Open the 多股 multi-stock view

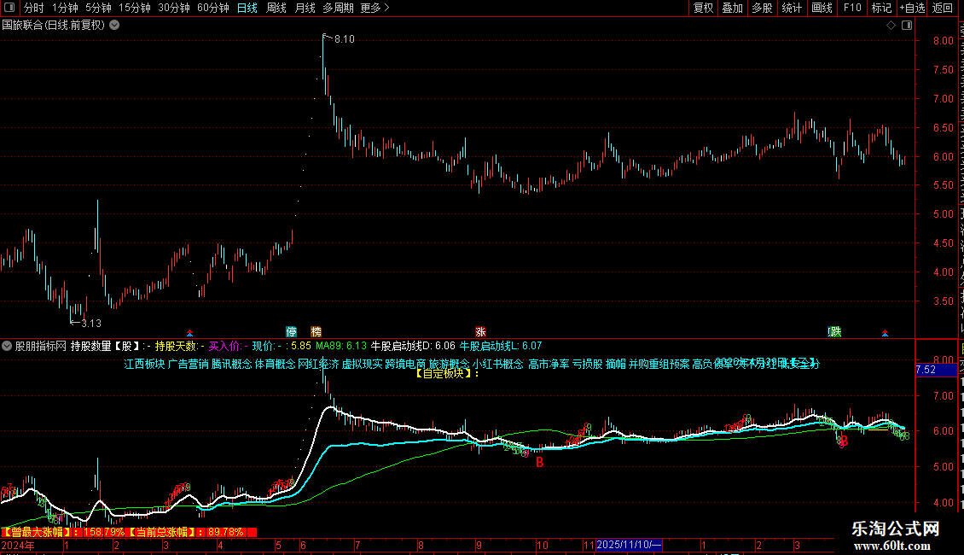[762, 8]
